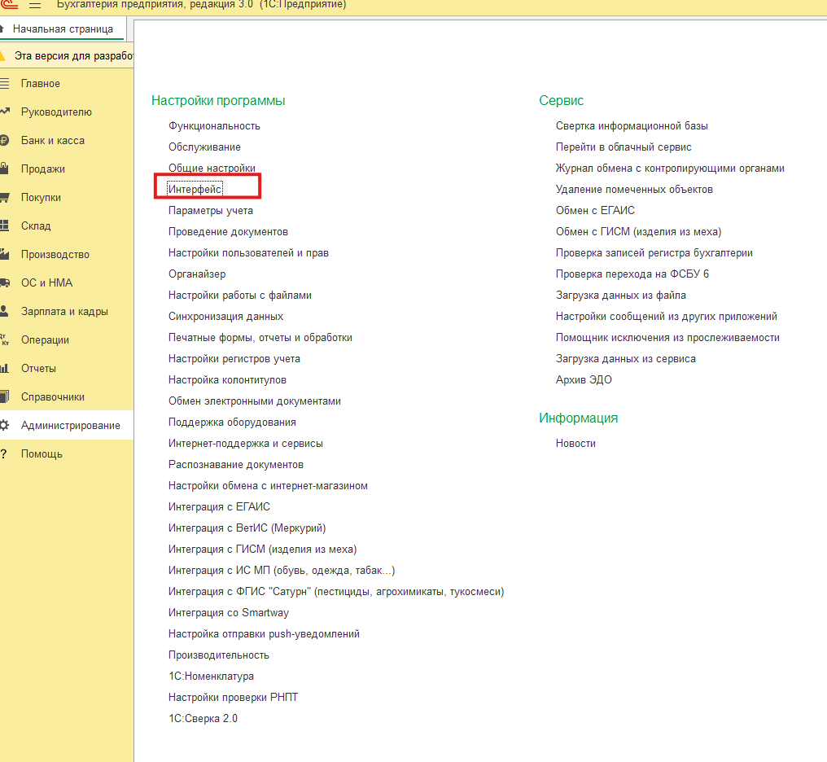
Task: Open the Зарплата и кадры section
Action: pos(64,311)
